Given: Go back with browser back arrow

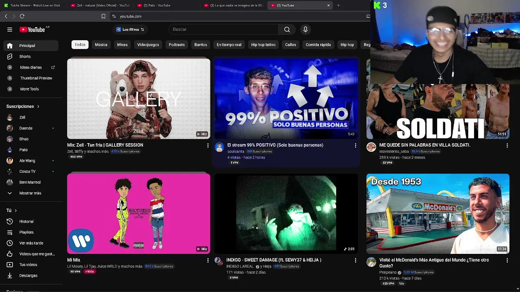Looking at the screenshot, I should (6, 16).
